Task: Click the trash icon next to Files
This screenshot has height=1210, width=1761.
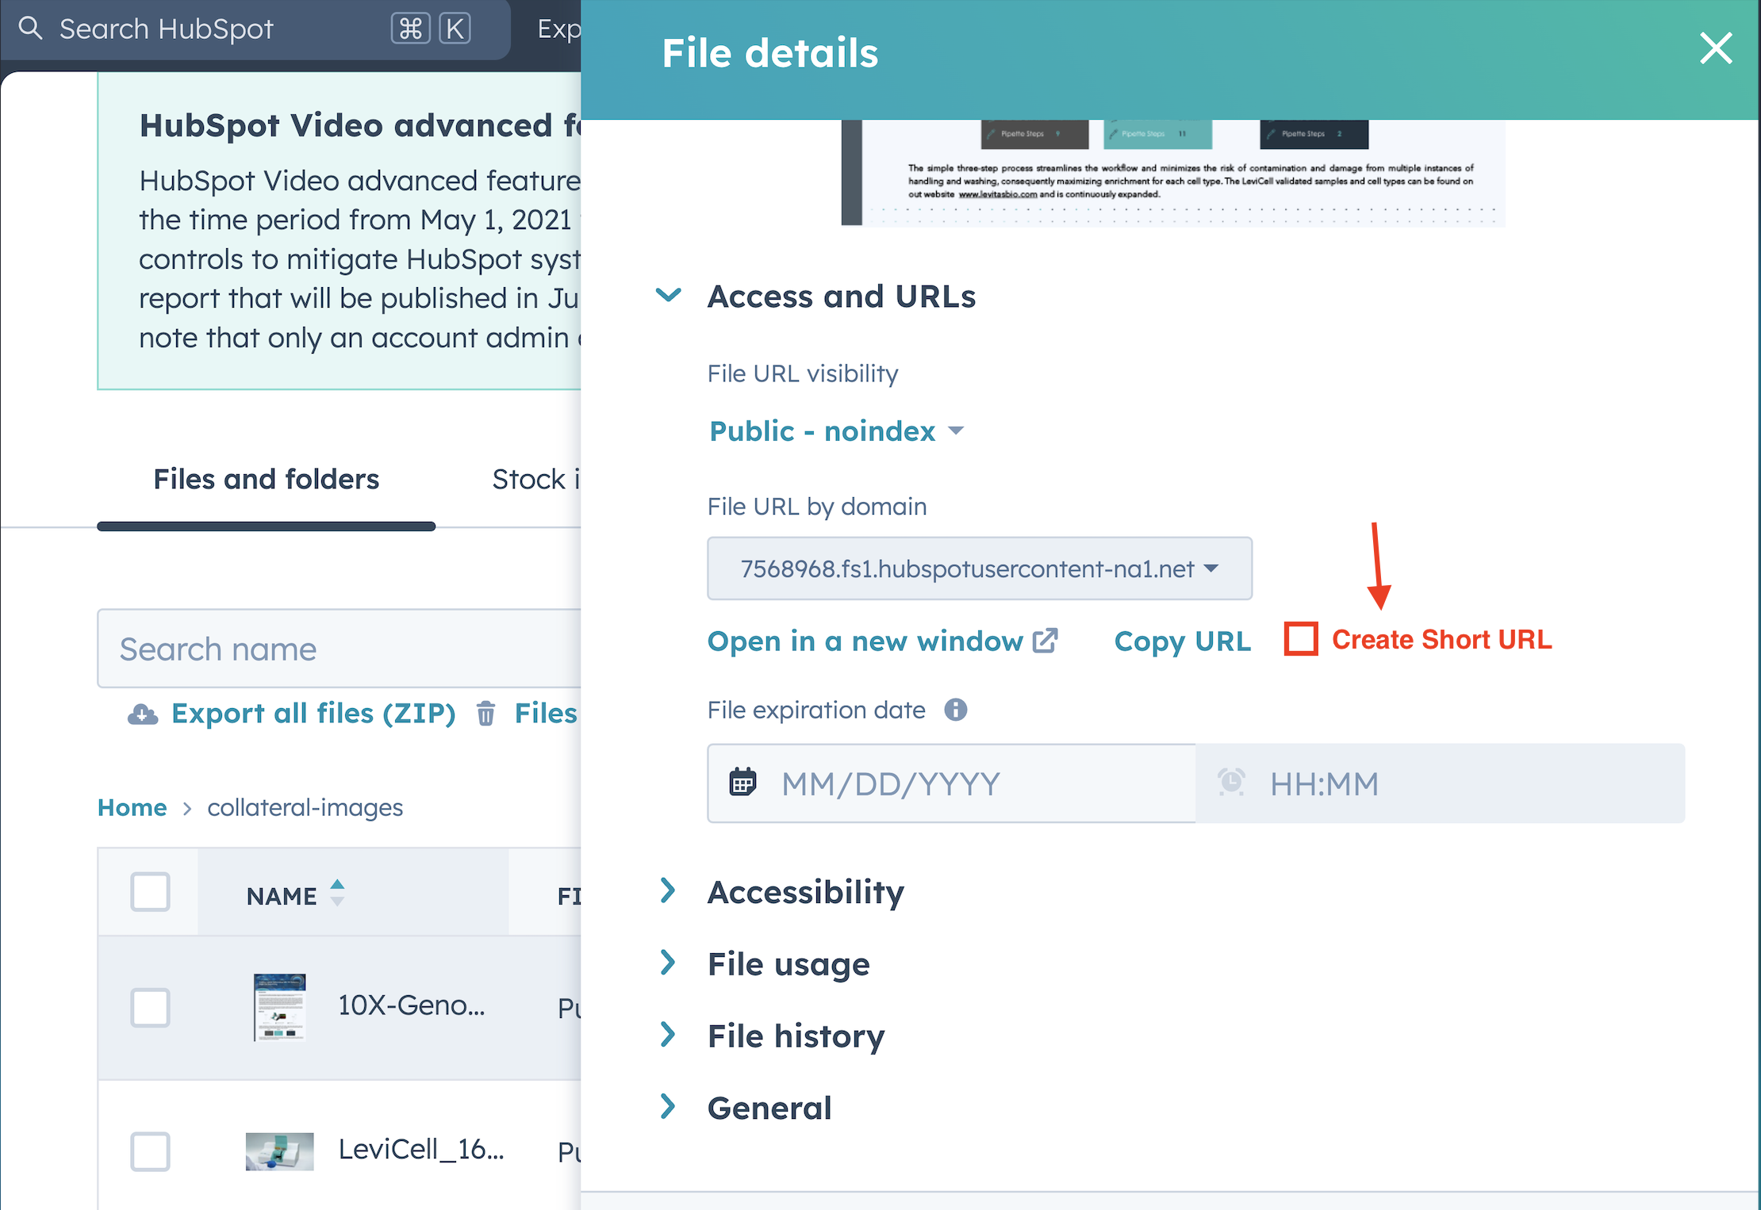Action: pyautogui.click(x=486, y=713)
